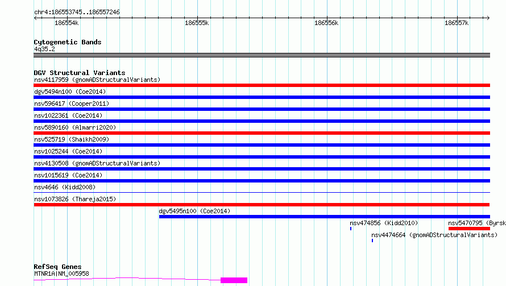
Task: Click the magenta MTNR1A exon block
Action: [234, 280]
